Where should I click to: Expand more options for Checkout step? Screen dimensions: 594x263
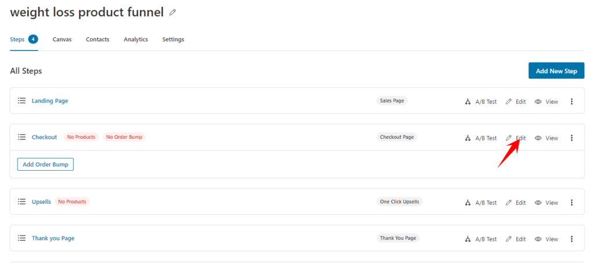[571, 138]
